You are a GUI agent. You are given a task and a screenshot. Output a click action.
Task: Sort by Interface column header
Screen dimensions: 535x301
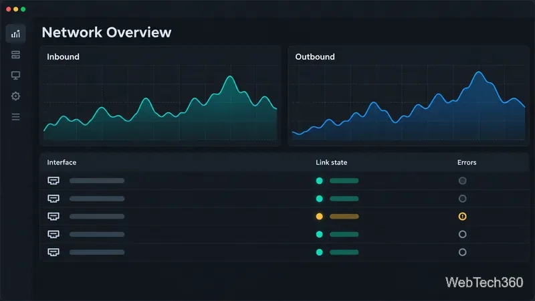point(62,163)
